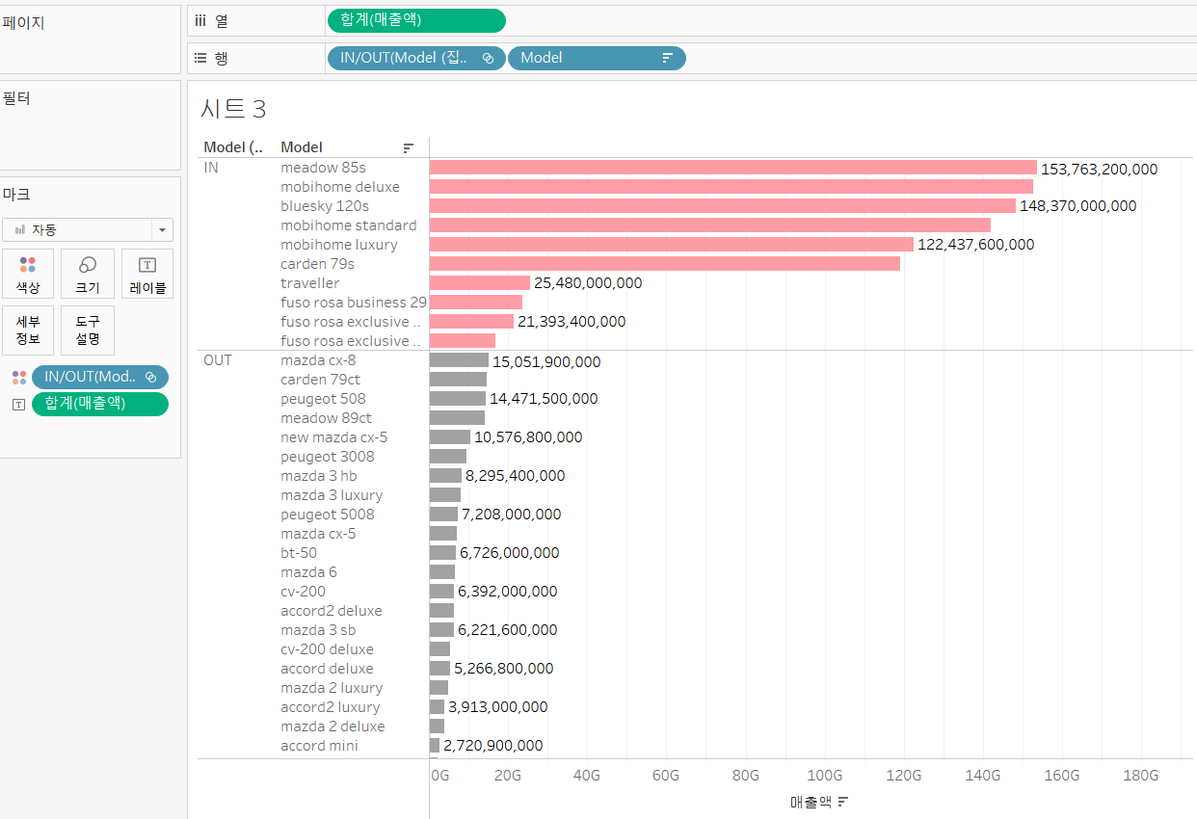Image resolution: width=1197 pixels, height=819 pixels.
Task: Click the 도구 설명 tooltip card
Action: (x=88, y=330)
